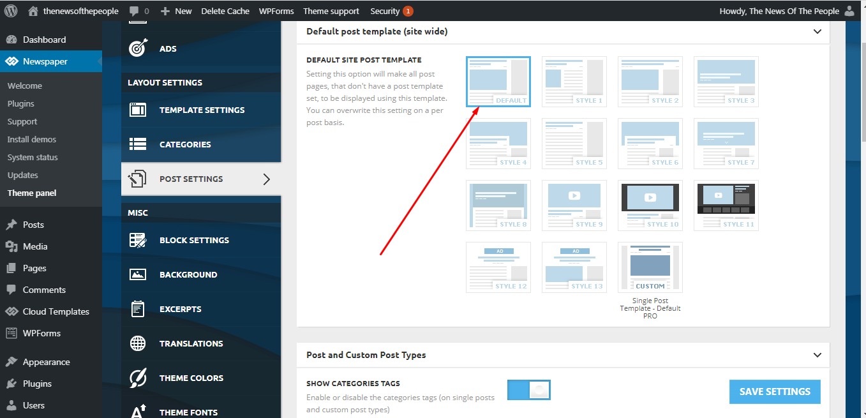Screen dimensions: 866x418
Task: Select the Default post template thumbnail
Action: click(498, 82)
